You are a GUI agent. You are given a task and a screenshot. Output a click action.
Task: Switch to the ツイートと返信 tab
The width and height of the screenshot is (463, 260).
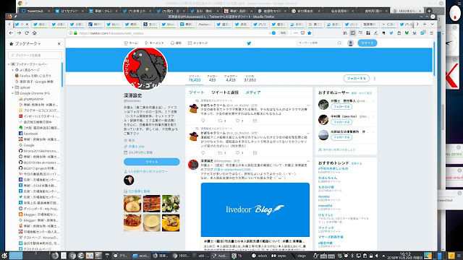click(x=225, y=92)
